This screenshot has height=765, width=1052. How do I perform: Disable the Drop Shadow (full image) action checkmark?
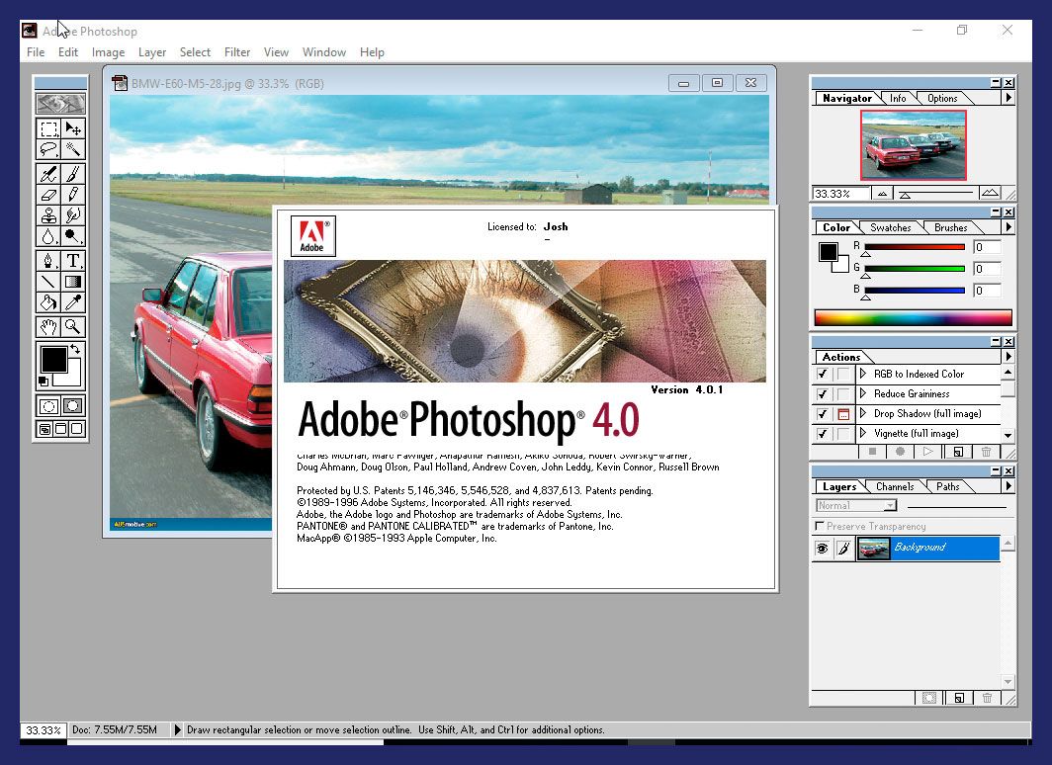pos(822,414)
